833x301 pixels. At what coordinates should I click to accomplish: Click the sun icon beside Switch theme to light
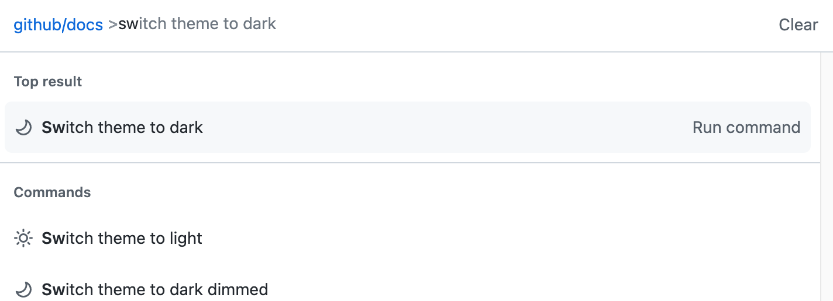coord(23,239)
